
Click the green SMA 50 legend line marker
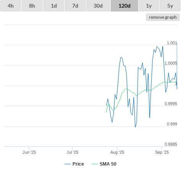[95, 164]
